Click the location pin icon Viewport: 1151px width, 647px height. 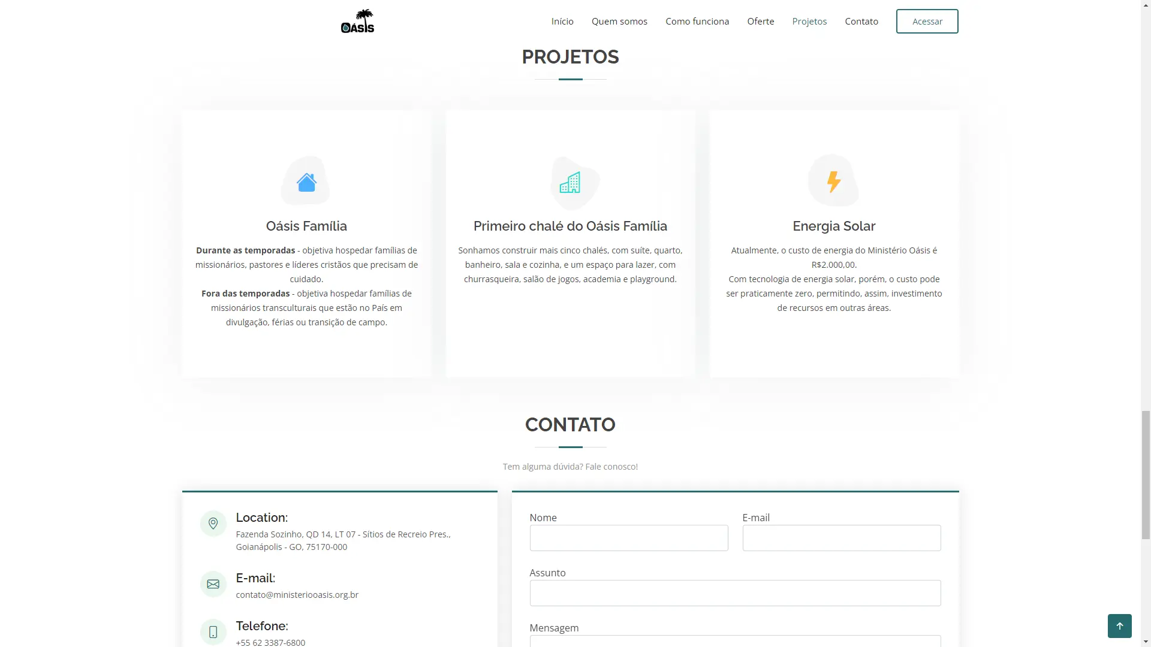coord(213,524)
